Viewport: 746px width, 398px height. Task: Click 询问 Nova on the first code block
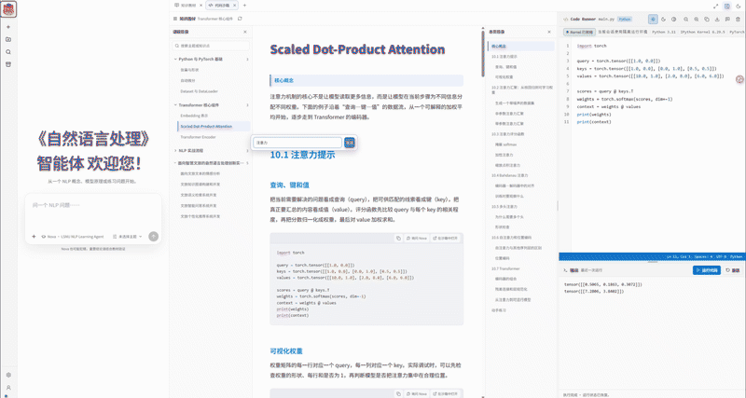[416, 239]
